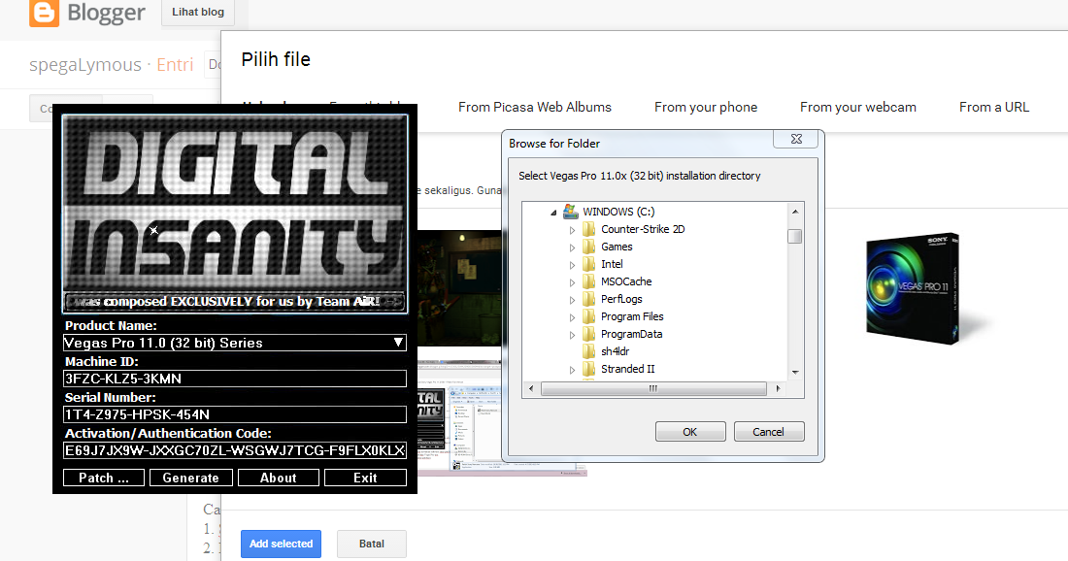Select the "ProgramData" tree row
Screen dimensions: 1068x561
[631, 334]
